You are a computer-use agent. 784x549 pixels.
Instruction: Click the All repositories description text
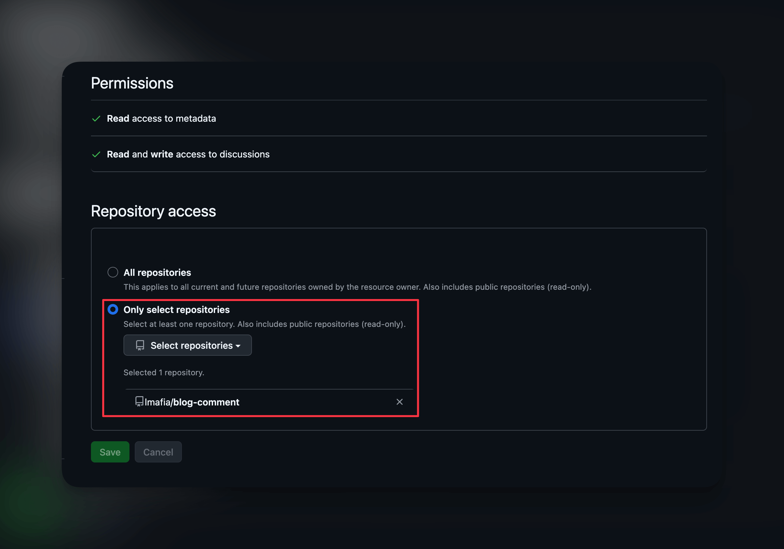point(357,287)
